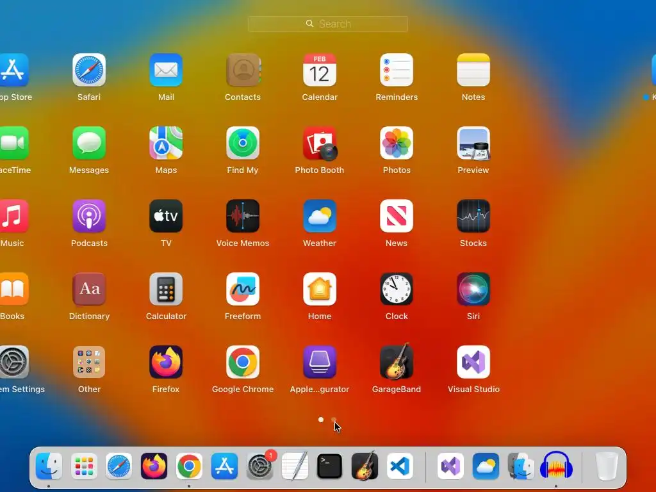Launch TextEdit from the Dock
The image size is (656, 492).
tap(295, 466)
